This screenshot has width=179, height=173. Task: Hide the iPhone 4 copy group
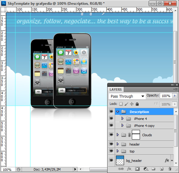coord(111,125)
